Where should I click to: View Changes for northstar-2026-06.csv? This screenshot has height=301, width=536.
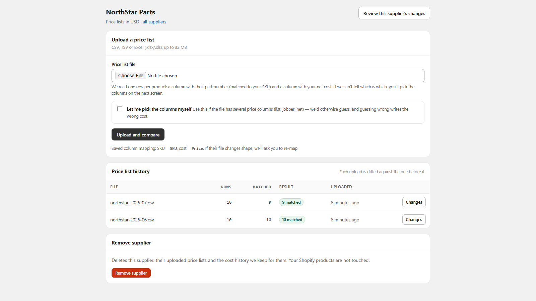click(x=414, y=220)
